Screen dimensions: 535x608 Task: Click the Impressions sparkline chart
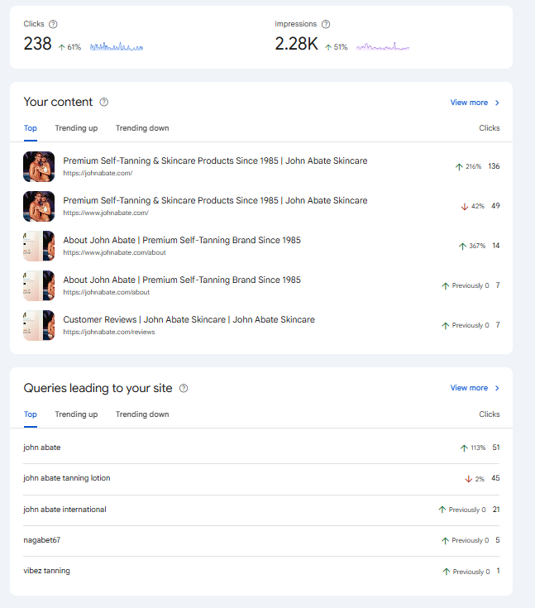(x=383, y=46)
